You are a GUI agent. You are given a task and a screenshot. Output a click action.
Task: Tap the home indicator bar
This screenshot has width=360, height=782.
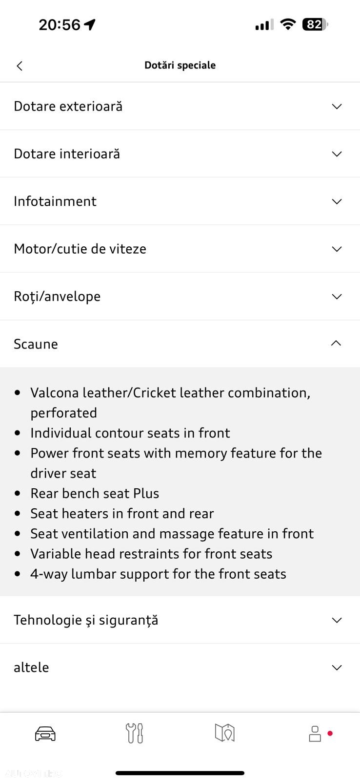tap(180, 773)
